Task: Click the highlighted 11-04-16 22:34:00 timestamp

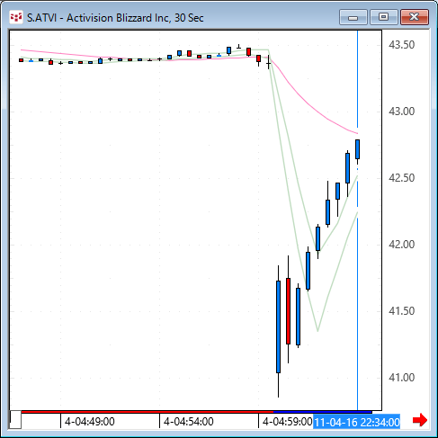Action: click(x=357, y=422)
